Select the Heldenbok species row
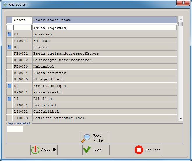Screen dimensions: 192x161 (x=104, y=66)
